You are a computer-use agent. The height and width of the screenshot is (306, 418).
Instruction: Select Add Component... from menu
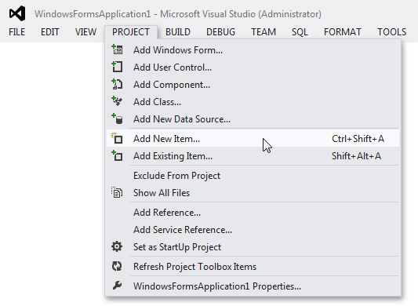point(253,85)
